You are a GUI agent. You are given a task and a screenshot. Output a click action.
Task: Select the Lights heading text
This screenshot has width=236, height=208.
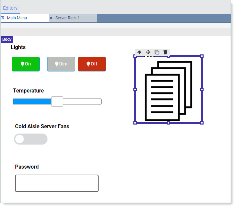coord(18,47)
